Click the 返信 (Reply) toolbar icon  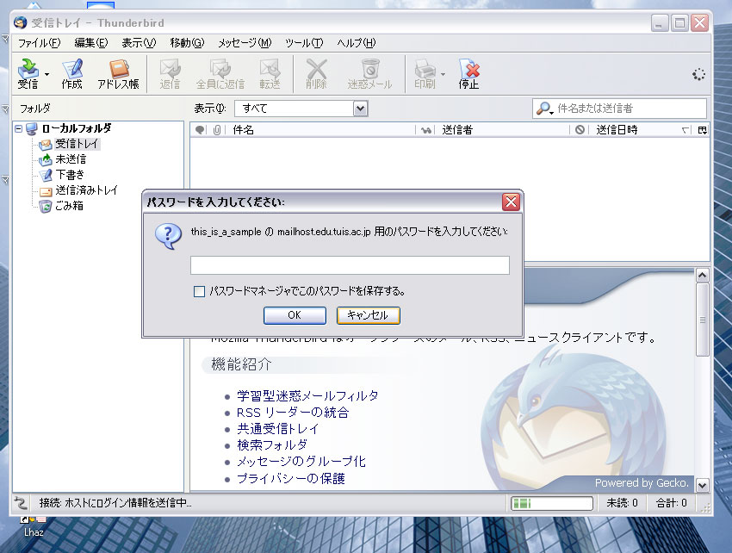(170, 73)
